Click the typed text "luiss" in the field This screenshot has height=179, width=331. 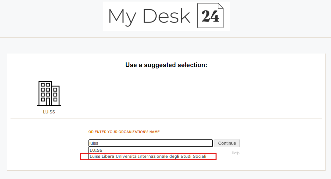[94, 143]
